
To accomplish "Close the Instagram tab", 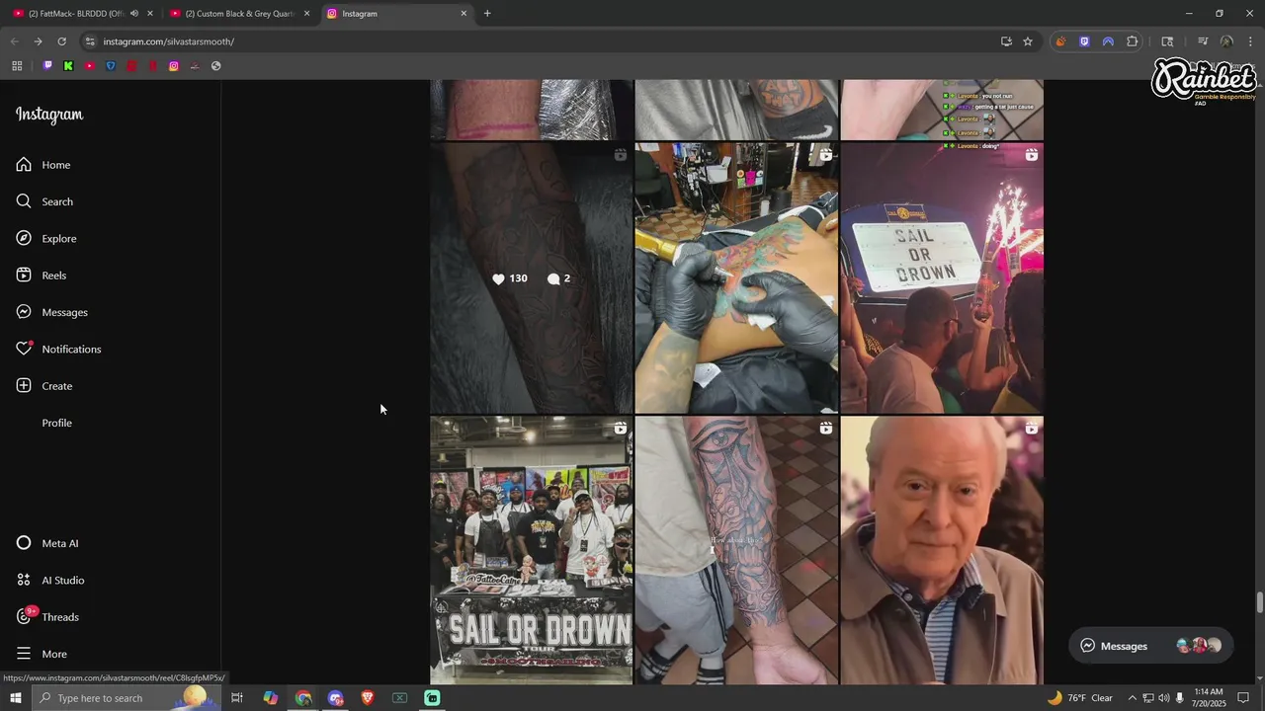I will point(464,14).
